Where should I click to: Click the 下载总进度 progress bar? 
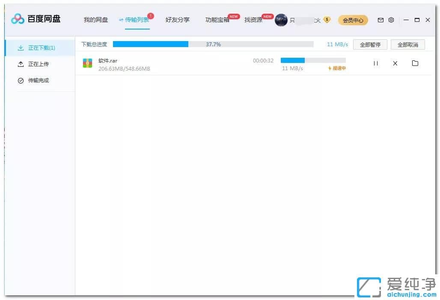coord(213,44)
